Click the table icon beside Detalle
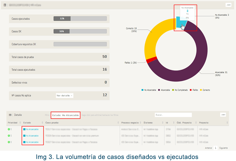 click(10, 115)
